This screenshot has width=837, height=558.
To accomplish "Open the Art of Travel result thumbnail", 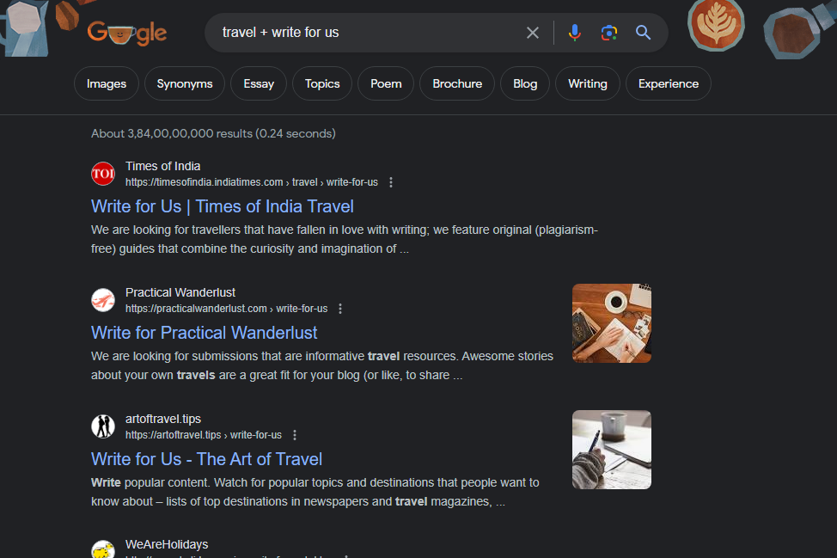I will (612, 450).
